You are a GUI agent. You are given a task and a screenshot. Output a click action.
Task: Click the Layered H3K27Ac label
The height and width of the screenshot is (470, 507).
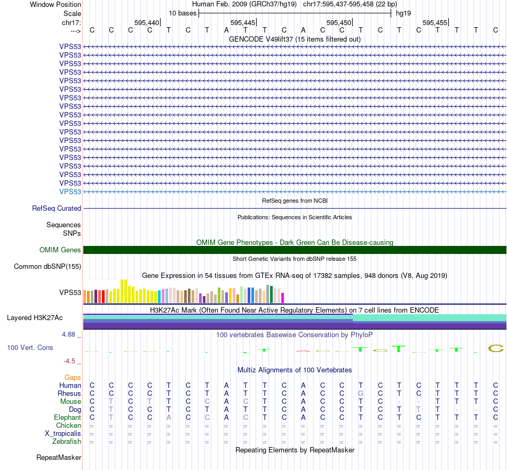click(x=35, y=318)
